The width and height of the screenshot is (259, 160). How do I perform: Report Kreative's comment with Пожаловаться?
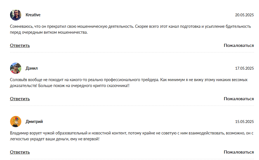[239, 45]
